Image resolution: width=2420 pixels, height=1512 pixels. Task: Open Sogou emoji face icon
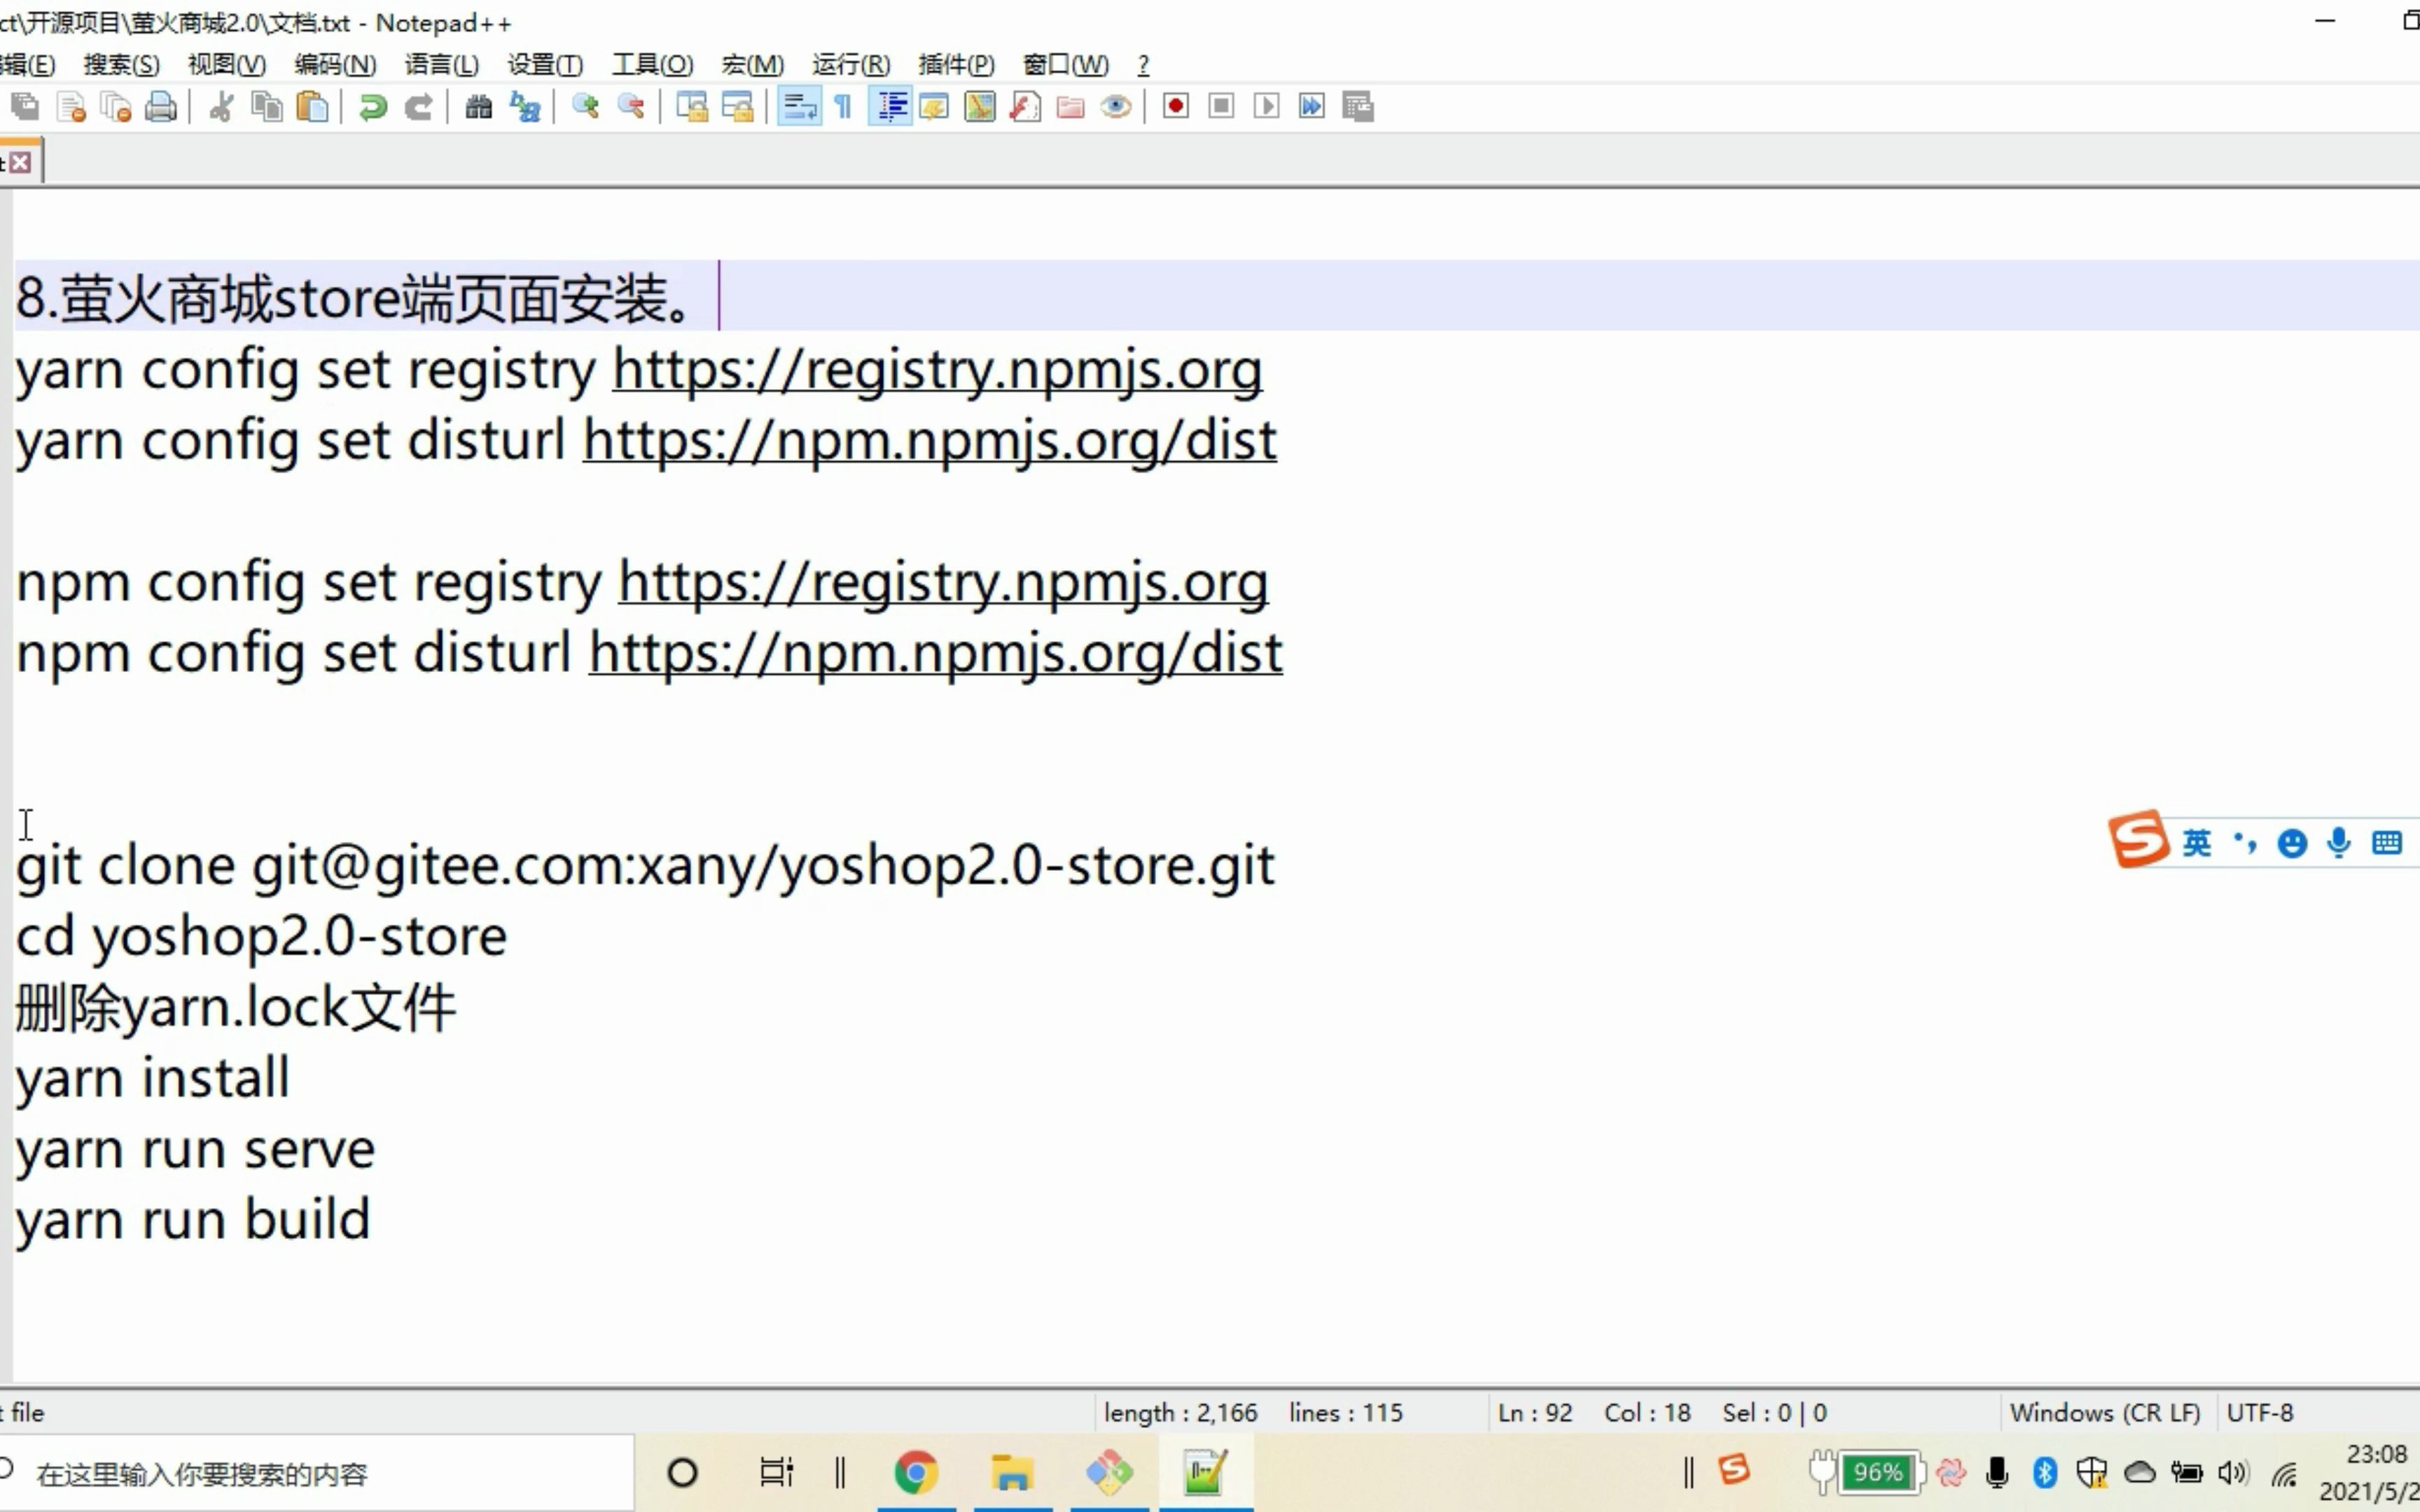[2292, 843]
